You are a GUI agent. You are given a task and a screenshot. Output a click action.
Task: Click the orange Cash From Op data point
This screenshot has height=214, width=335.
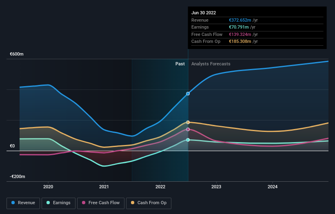[188, 122]
